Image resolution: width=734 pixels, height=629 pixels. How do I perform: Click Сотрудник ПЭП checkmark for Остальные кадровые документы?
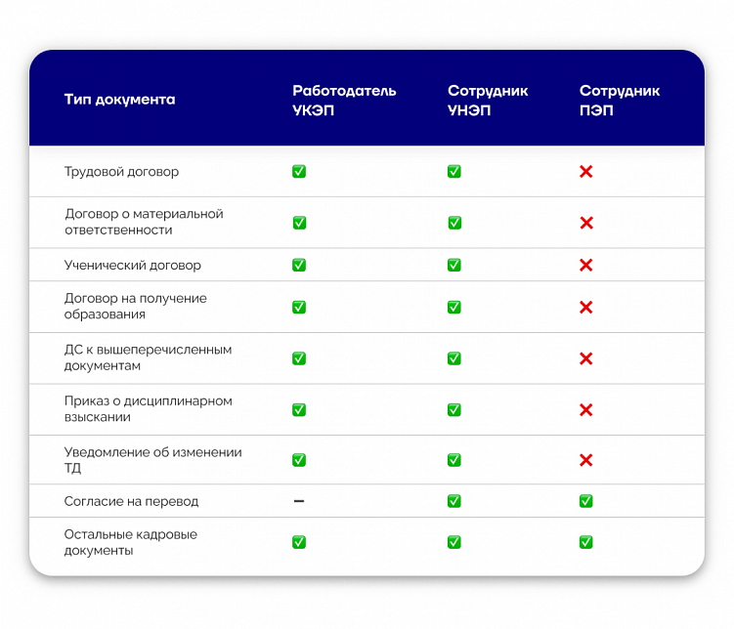click(586, 542)
